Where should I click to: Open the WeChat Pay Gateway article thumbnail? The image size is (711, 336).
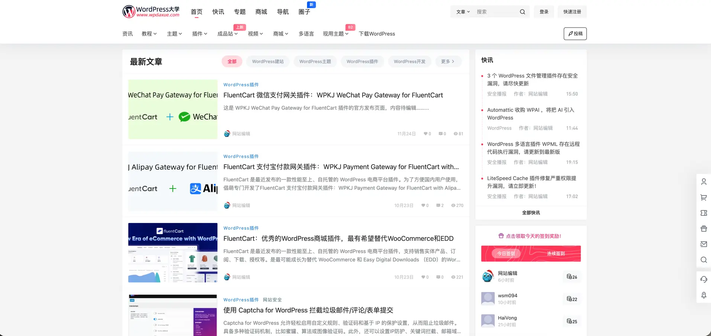pos(173,109)
